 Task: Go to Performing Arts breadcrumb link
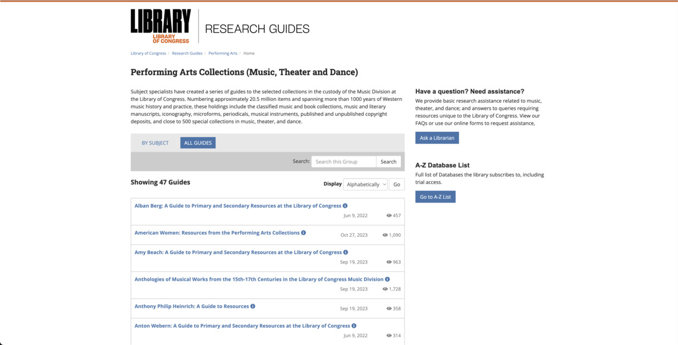click(223, 53)
